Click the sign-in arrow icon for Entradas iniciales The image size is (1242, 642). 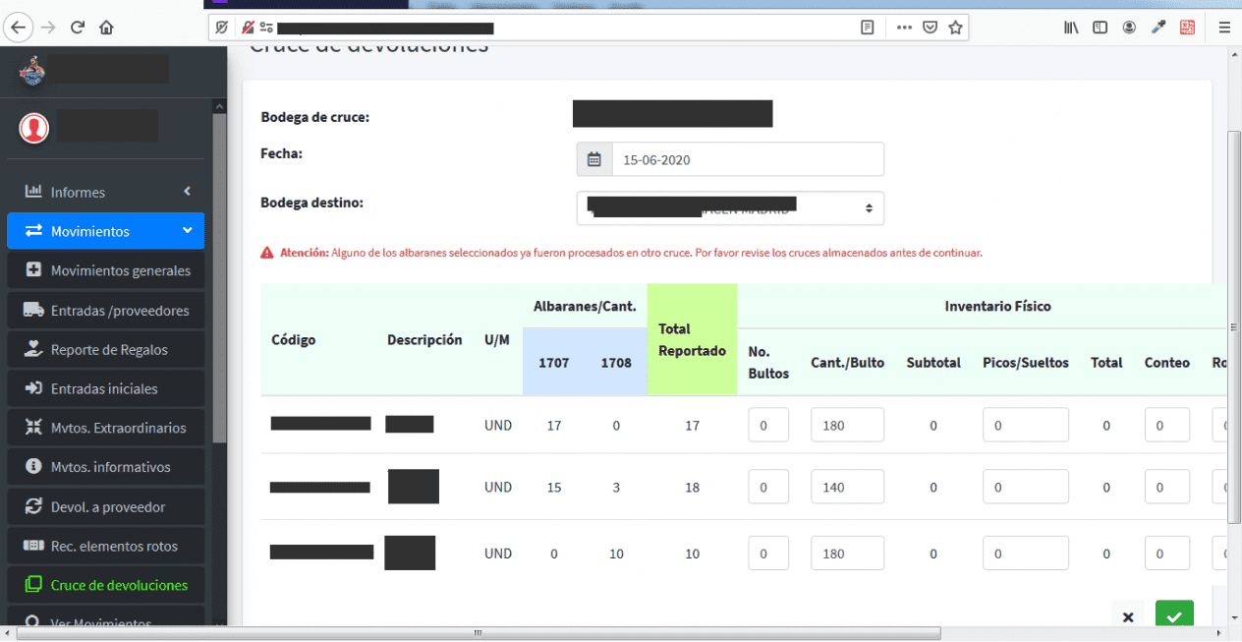[33, 388]
